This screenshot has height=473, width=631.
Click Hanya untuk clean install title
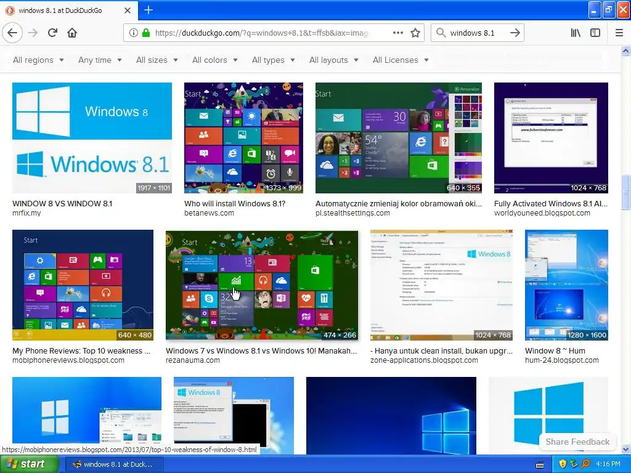coord(441,350)
